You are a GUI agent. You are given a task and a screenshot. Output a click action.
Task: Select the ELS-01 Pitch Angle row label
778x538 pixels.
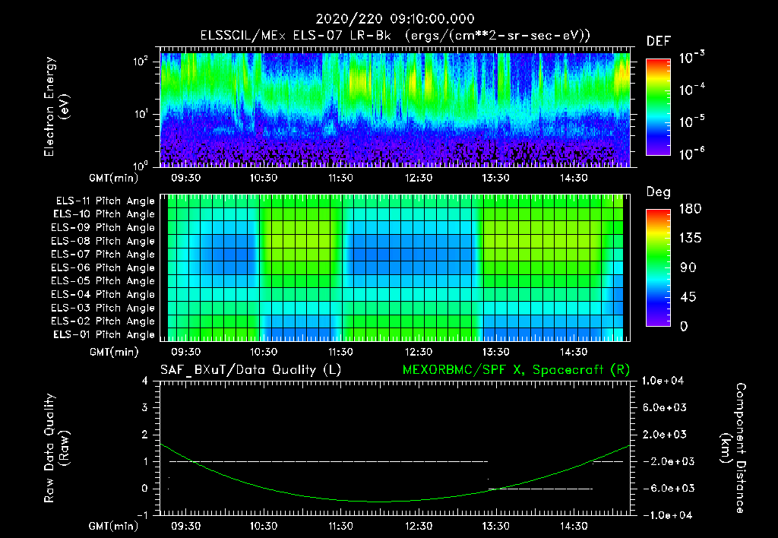point(104,334)
